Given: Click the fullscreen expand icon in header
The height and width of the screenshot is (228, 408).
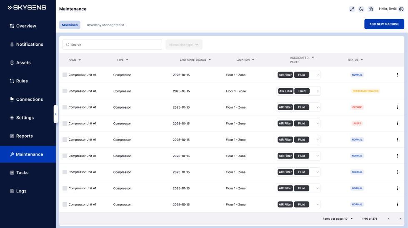Looking at the screenshot, I should coord(352,9).
